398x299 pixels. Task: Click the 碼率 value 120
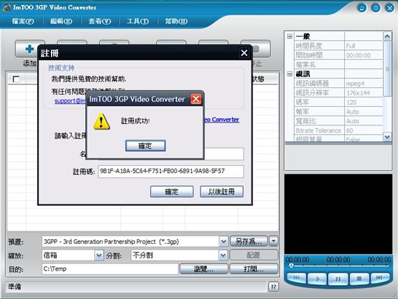(x=351, y=102)
